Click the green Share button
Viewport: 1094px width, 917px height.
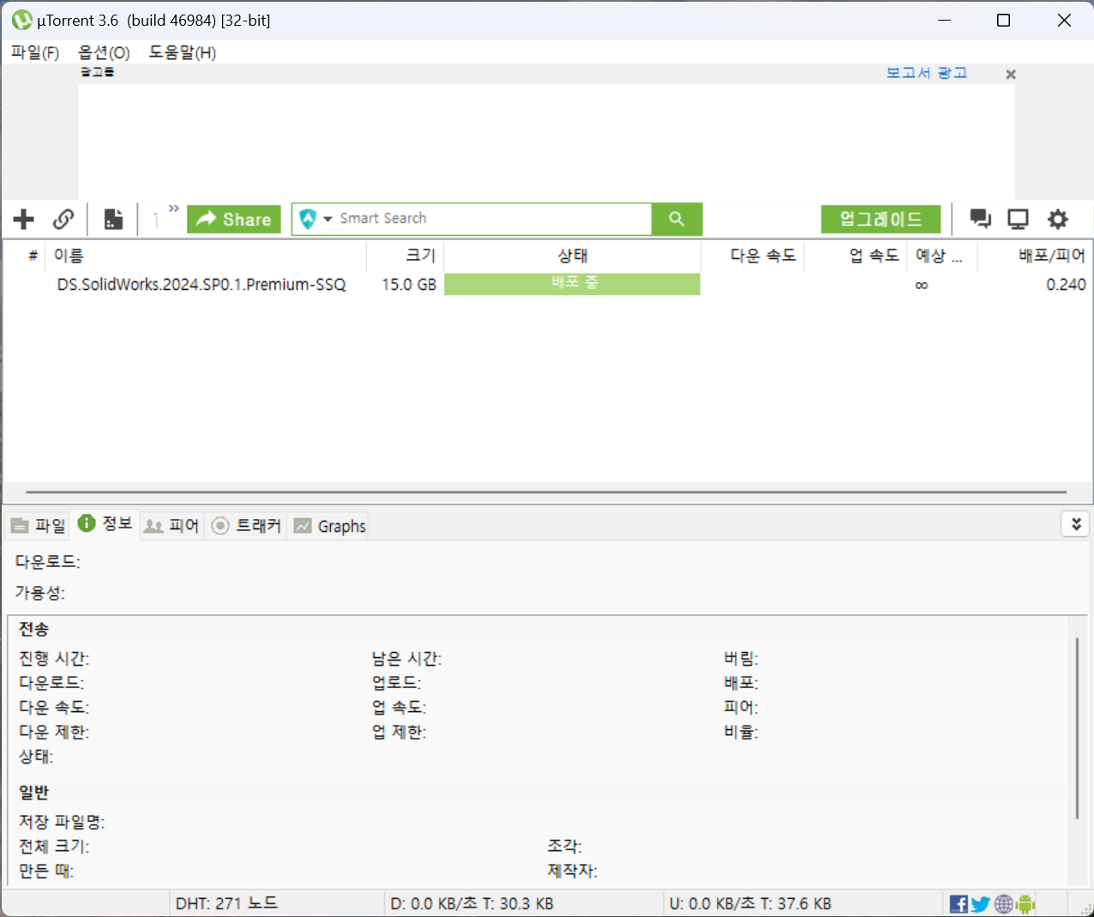[234, 220]
